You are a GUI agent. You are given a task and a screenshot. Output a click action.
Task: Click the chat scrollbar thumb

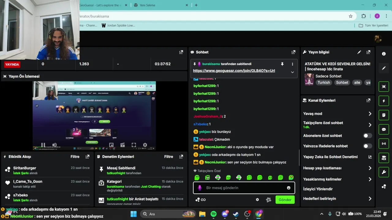(x=299, y=158)
